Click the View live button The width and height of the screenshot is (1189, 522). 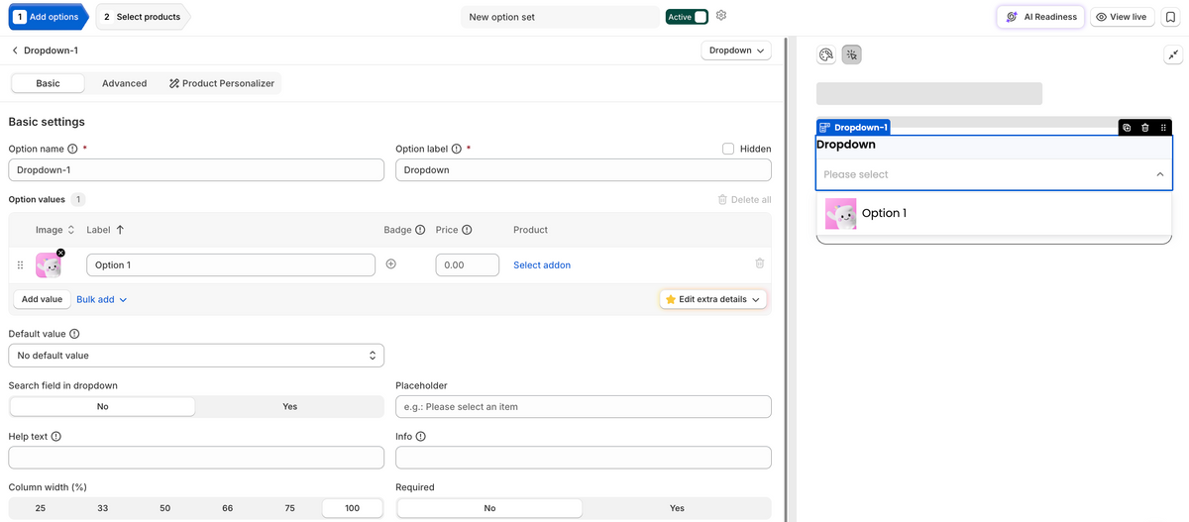1122,17
